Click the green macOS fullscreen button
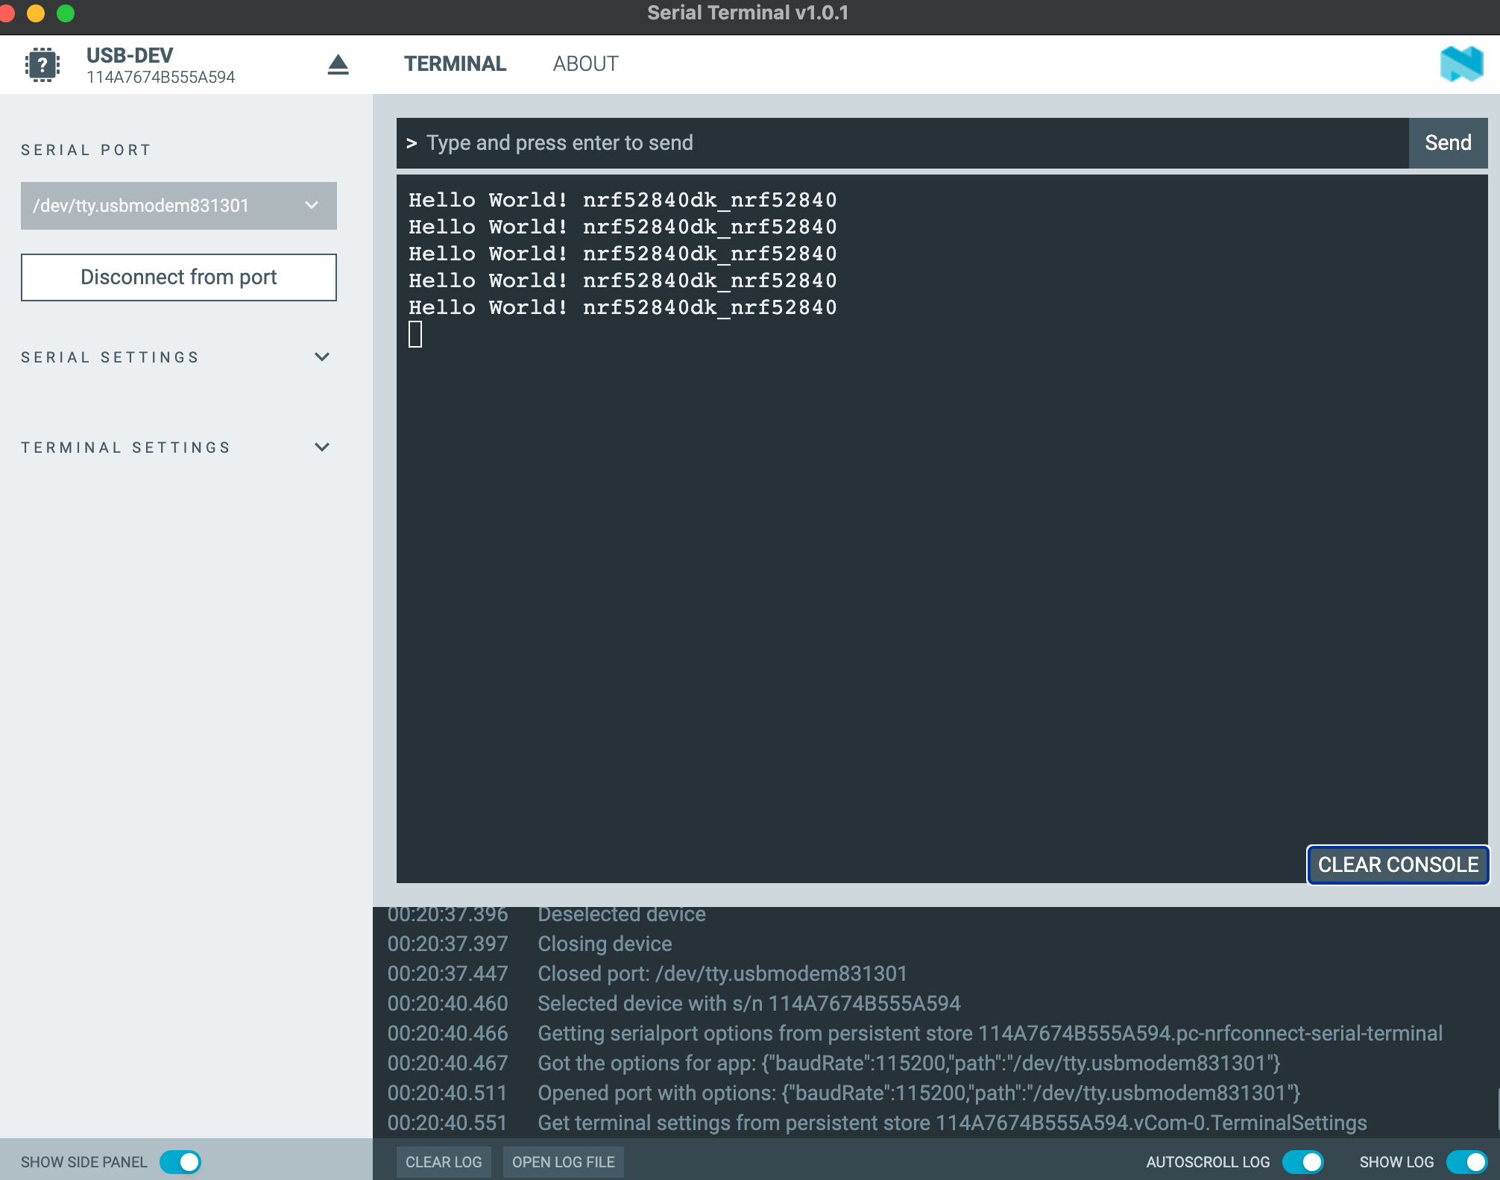The image size is (1500, 1180). [66, 13]
